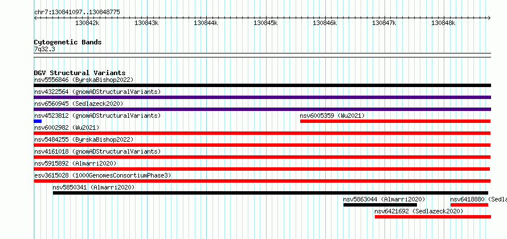Select the red nsv6005359 variant bar
Viewport: 507px width, 239px height.
tap(395, 121)
